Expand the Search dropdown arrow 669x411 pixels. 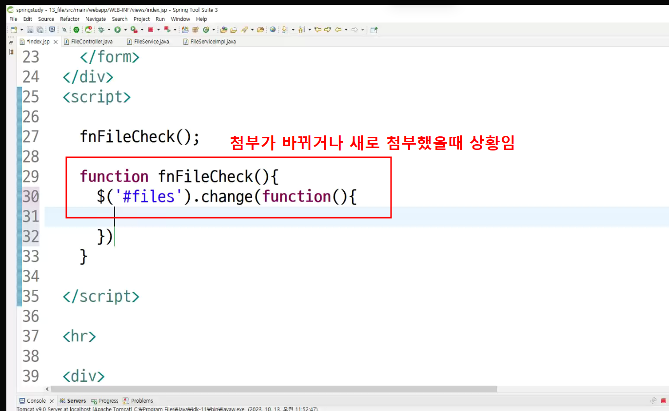click(x=253, y=30)
